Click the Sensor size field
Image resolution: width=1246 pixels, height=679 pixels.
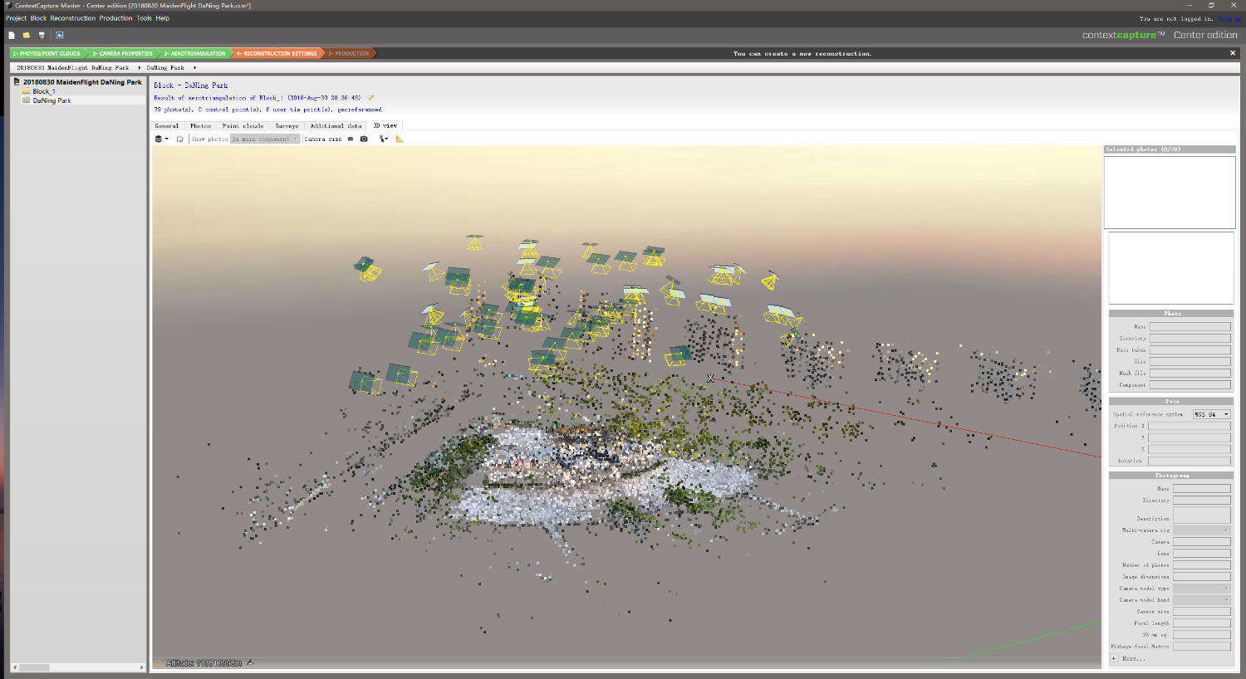1202,611
